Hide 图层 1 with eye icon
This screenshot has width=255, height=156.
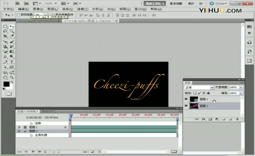186,99
